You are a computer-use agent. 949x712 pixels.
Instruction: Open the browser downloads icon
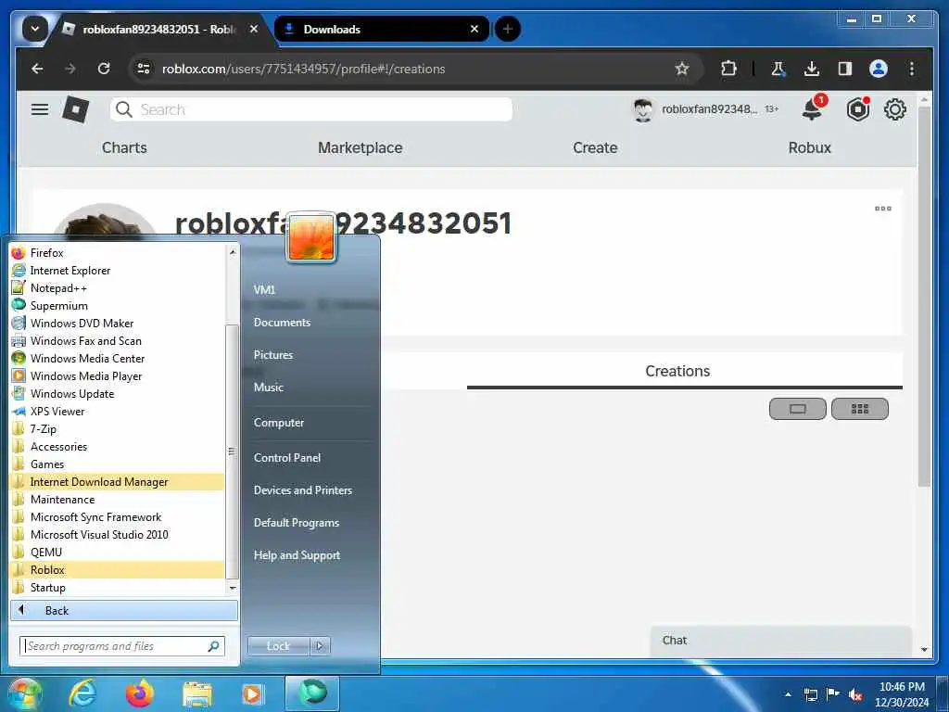[x=812, y=69]
